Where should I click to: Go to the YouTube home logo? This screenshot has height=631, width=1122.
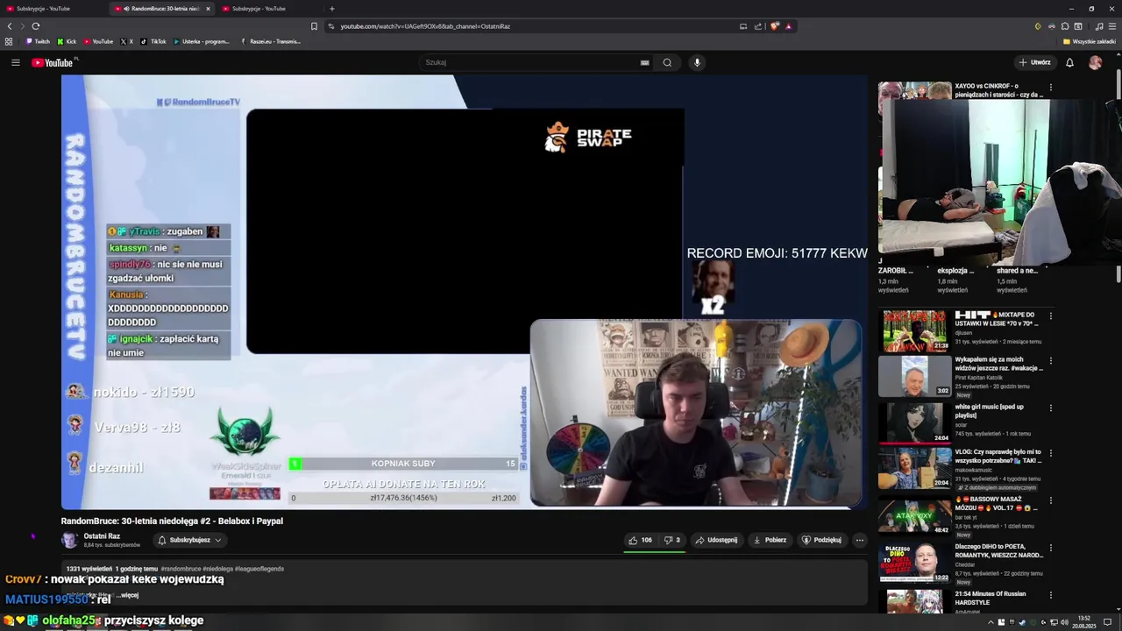point(54,62)
